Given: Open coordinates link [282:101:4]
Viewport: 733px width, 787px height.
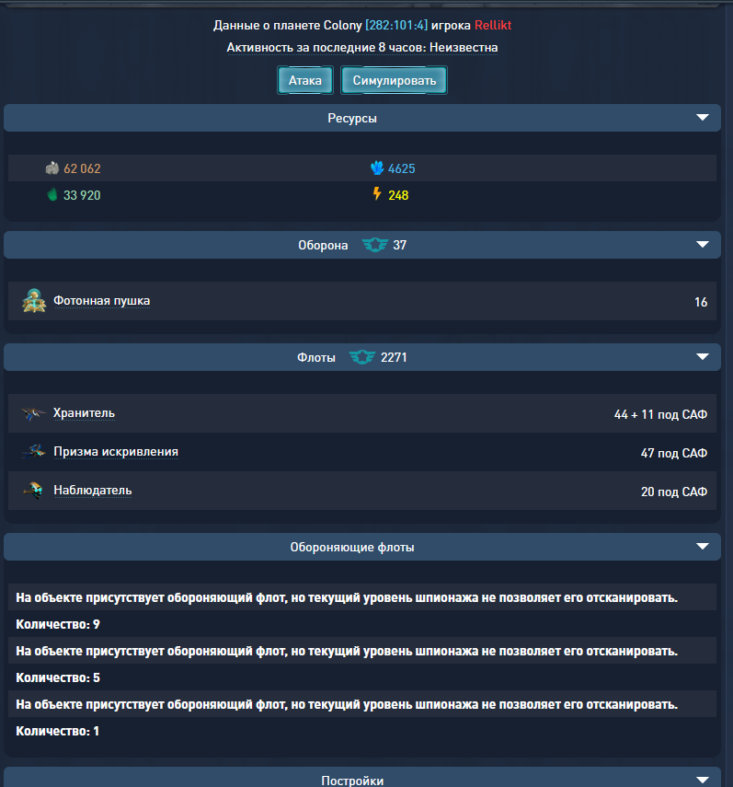Looking at the screenshot, I should coord(396,25).
